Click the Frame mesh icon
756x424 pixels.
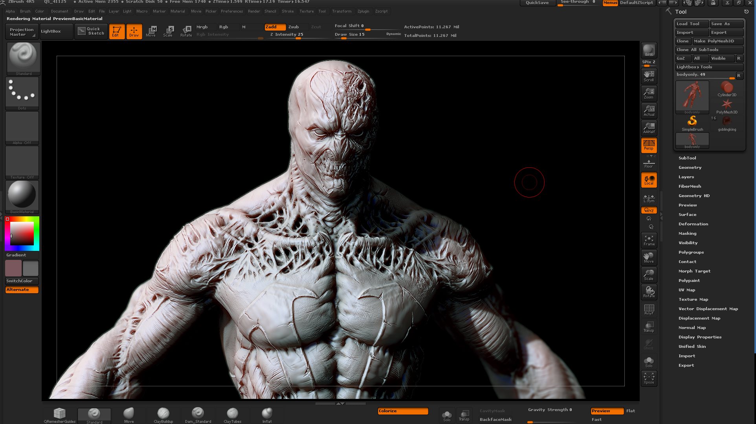click(649, 240)
